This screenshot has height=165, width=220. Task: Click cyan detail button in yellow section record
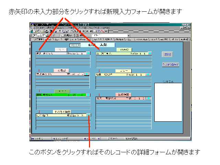click(148, 75)
